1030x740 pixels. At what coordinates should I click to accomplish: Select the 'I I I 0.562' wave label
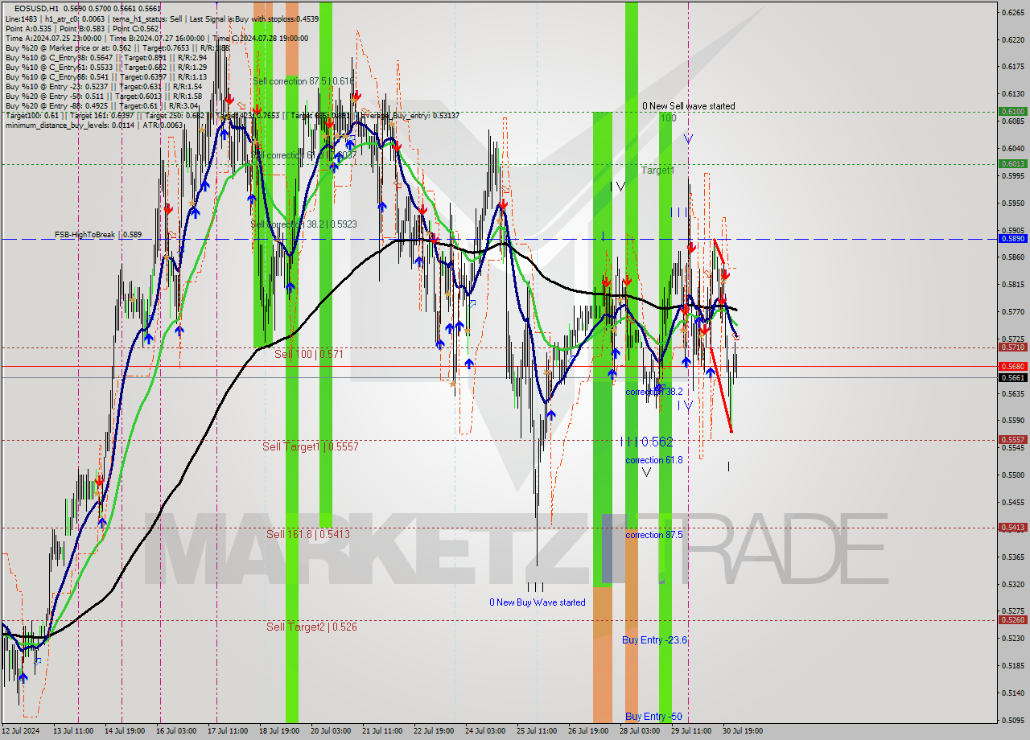(646, 442)
